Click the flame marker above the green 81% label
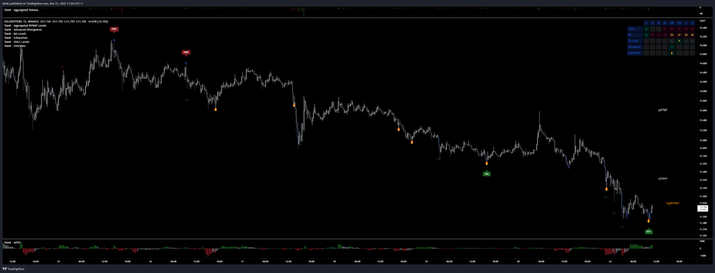 coord(649,220)
